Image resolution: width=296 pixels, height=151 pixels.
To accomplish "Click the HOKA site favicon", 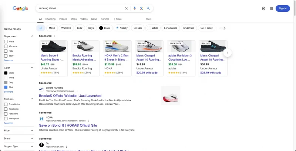I will (41, 119).
